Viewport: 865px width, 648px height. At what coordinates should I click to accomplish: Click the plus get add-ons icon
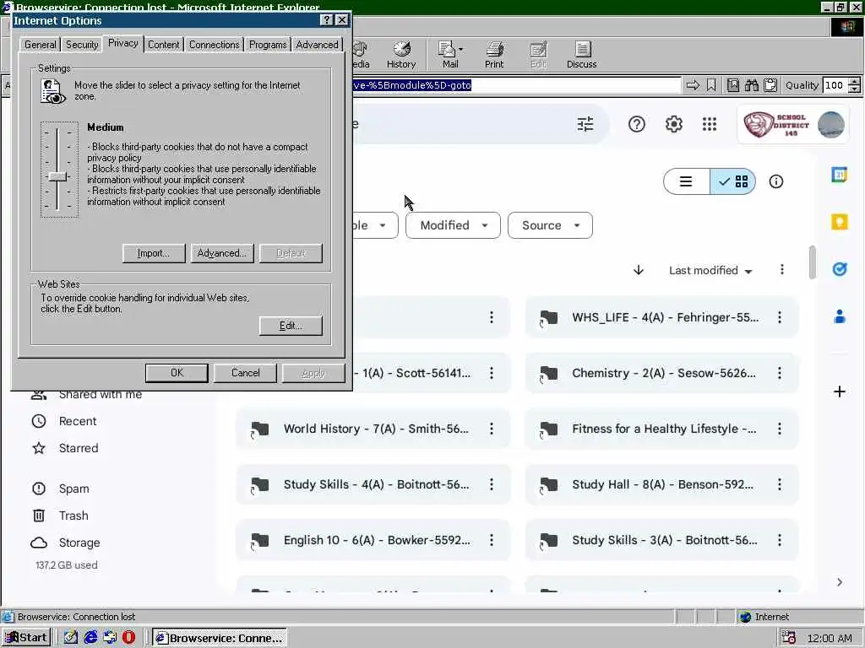[x=839, y=391]
